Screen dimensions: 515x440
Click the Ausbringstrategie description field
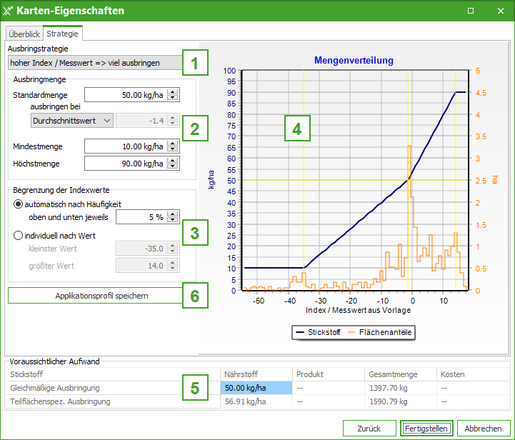coord(93,63)
